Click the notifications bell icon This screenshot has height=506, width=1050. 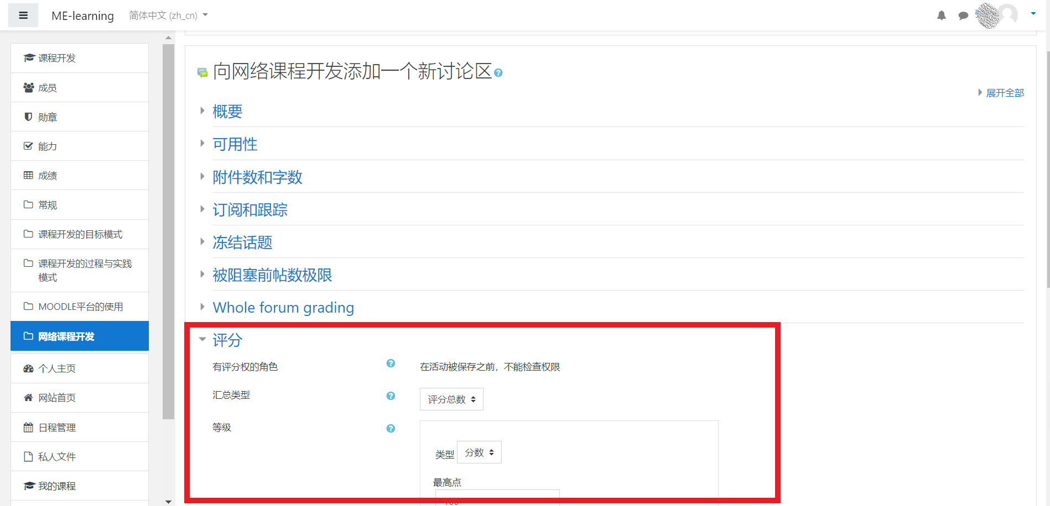click(941, 15)
